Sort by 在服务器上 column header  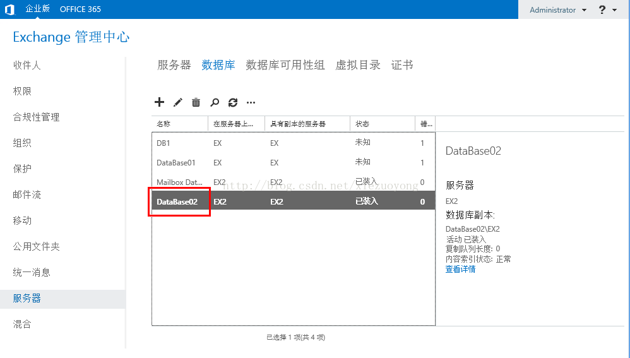(x=236, y=124)
